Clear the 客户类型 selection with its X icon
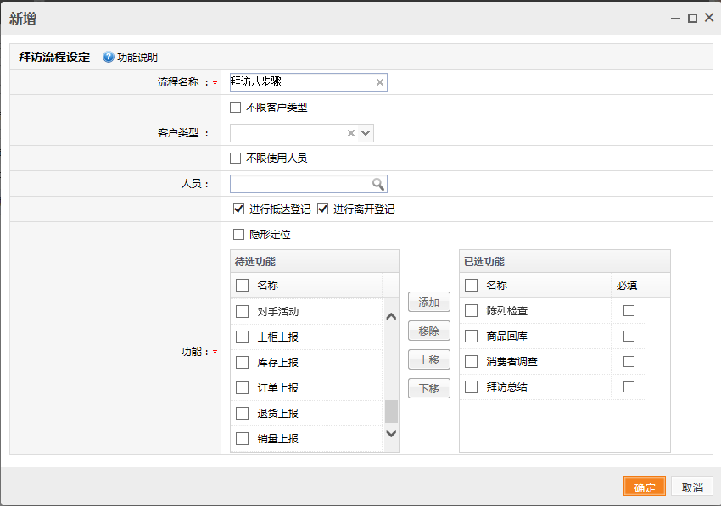The width and height of the screenshot is (721, 506). coord(350,133)
